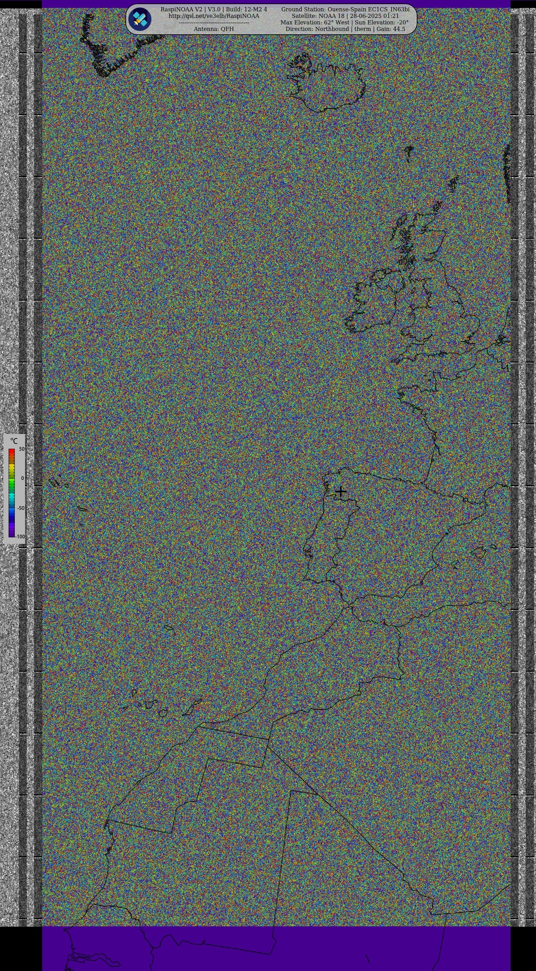Select the 'RaspiNOAA V2 | V3.0 | Build: 12-M2 4' text
The image size is (536, 971).
[214, 9]
